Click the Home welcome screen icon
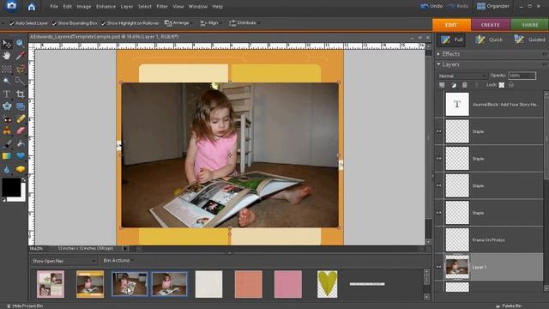This screenshot has height=309, width=549. [x=32, y=7]
